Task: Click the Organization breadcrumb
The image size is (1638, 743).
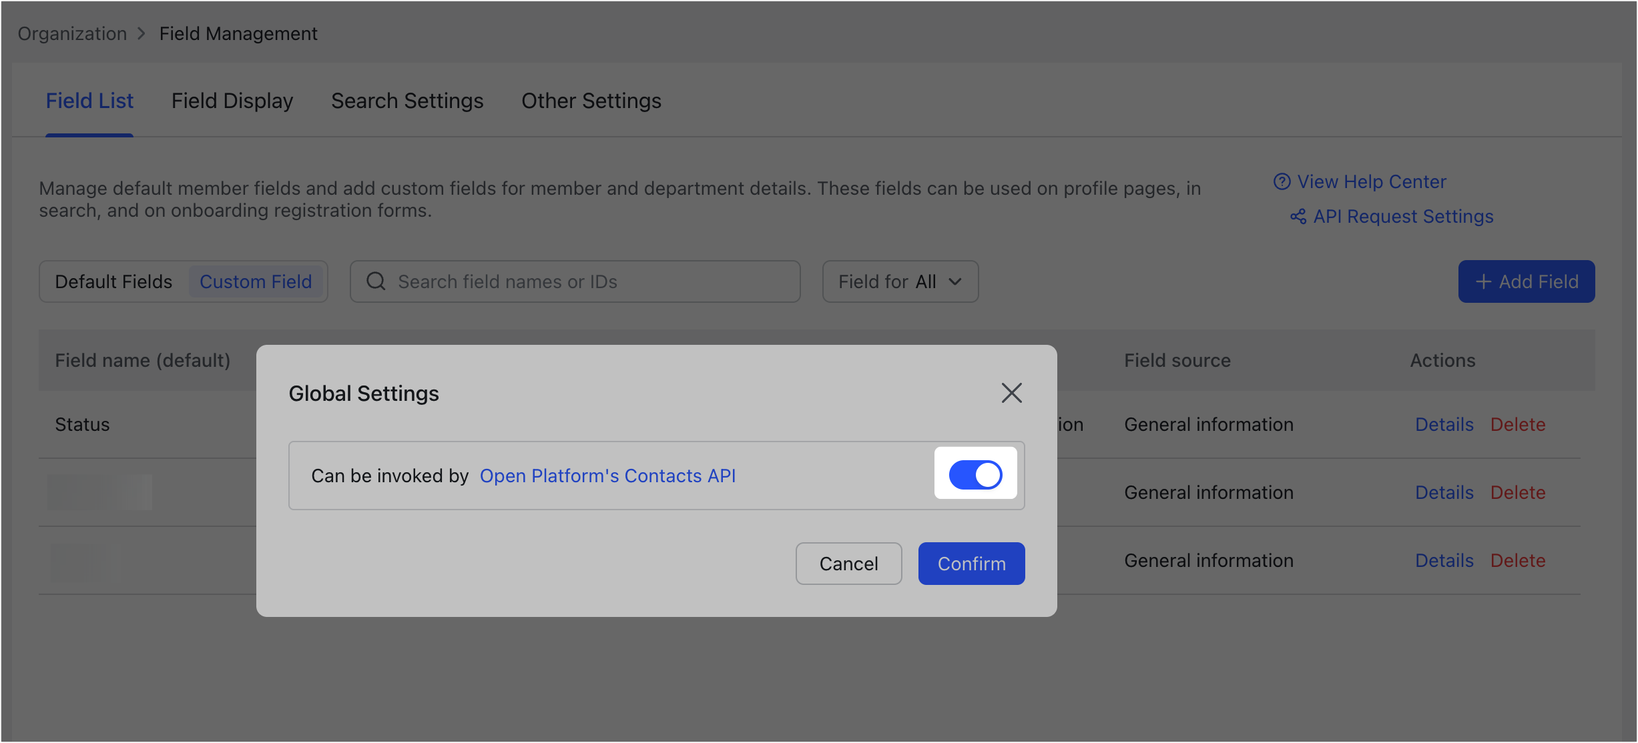Action: (72, 33)
